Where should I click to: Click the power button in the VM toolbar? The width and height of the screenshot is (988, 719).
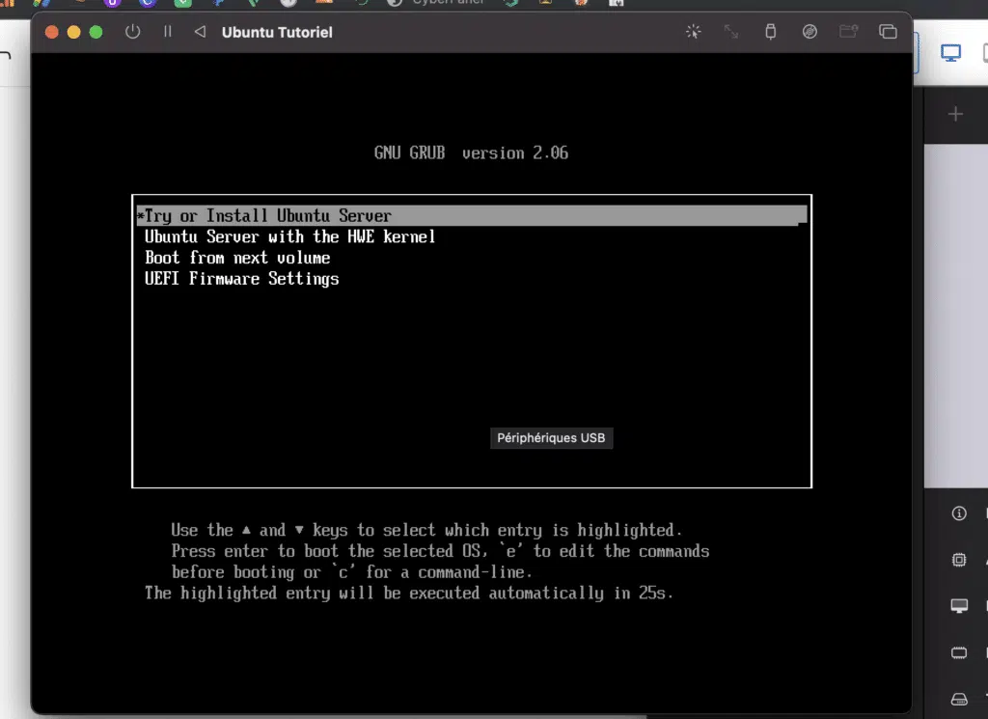tap(132, 32)
